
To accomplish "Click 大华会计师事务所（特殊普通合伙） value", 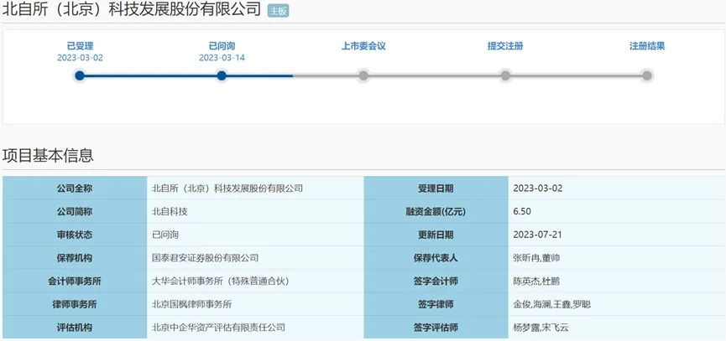I will click(222, 281).
